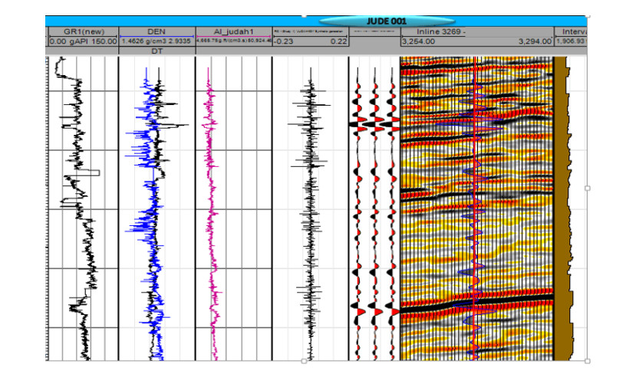Click the -0.23 to 0.22 scale
Viewport: 626px width, 380px height.
point(310,41)
